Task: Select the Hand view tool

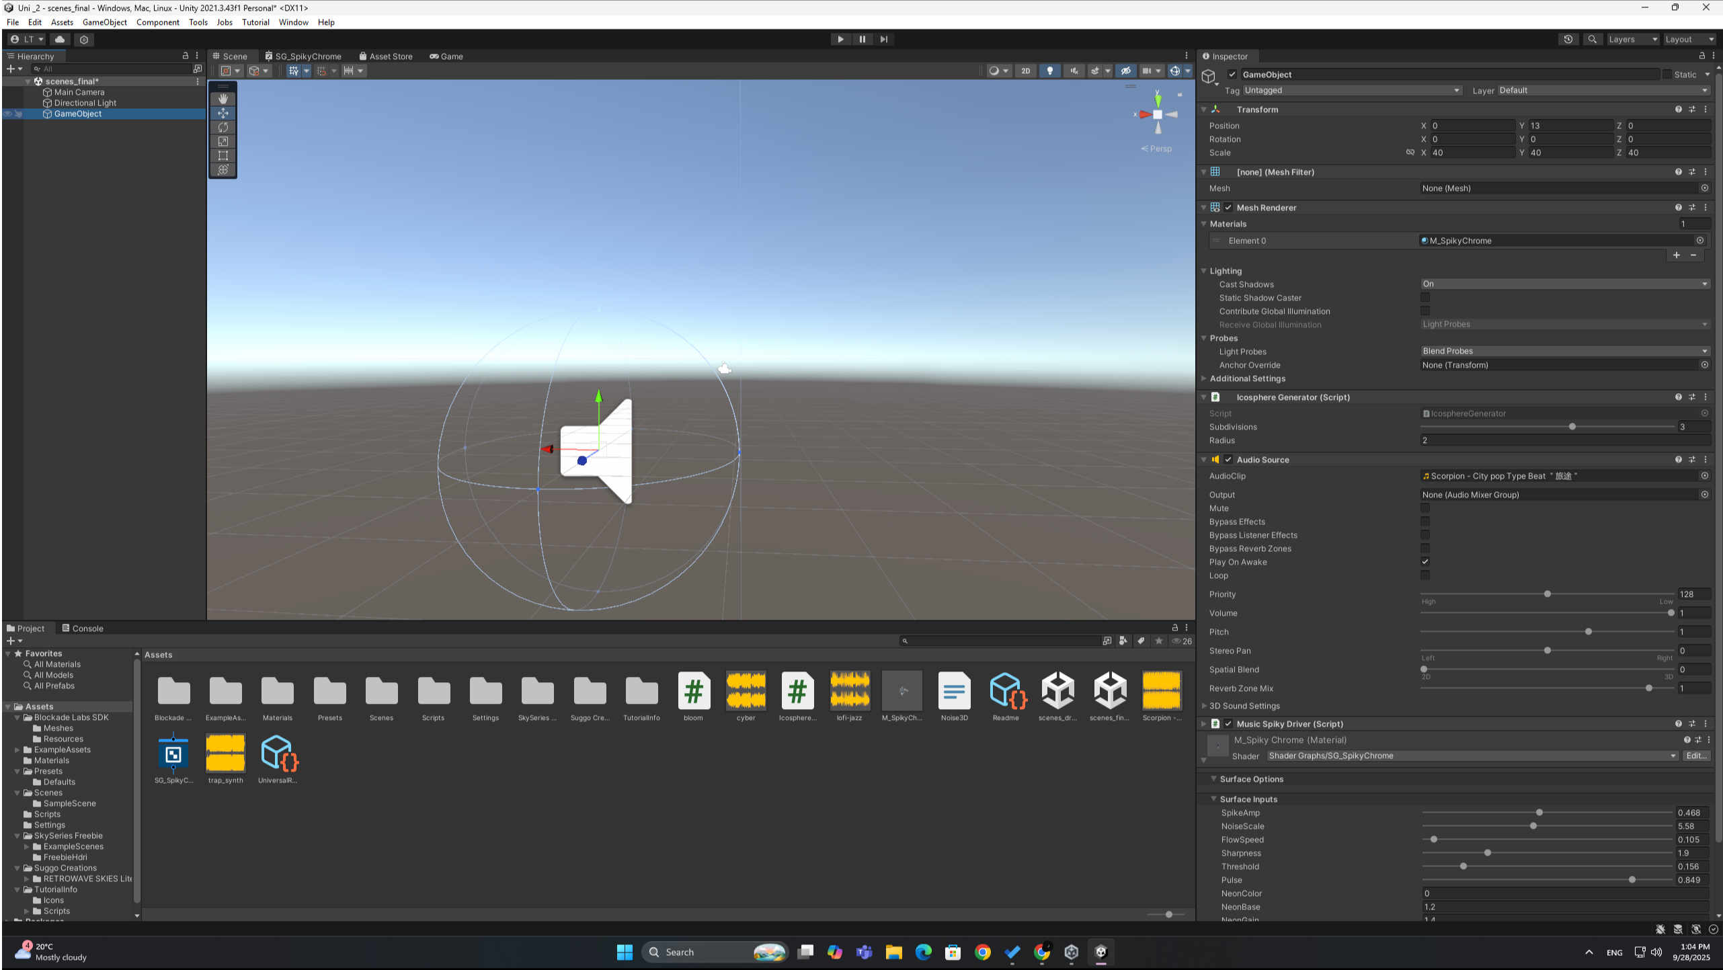Action: pos(223,99)
